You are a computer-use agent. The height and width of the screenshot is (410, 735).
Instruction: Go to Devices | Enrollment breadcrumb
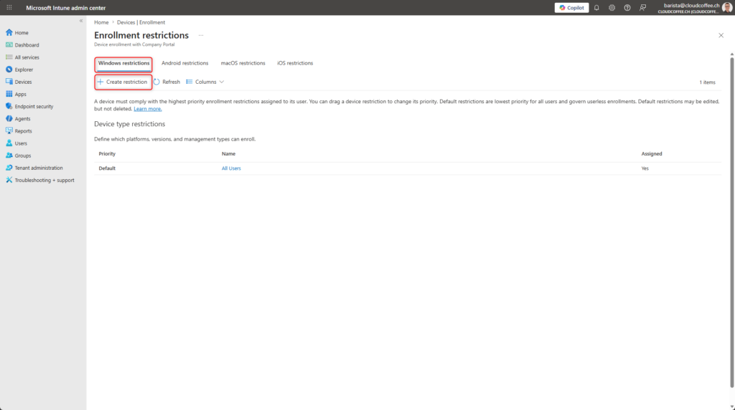click(x=141, y=22)
